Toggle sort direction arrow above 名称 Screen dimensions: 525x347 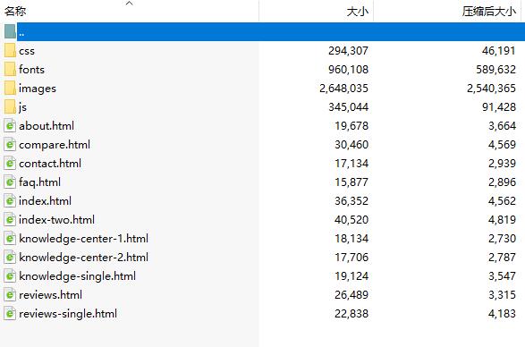pos(130,4)
